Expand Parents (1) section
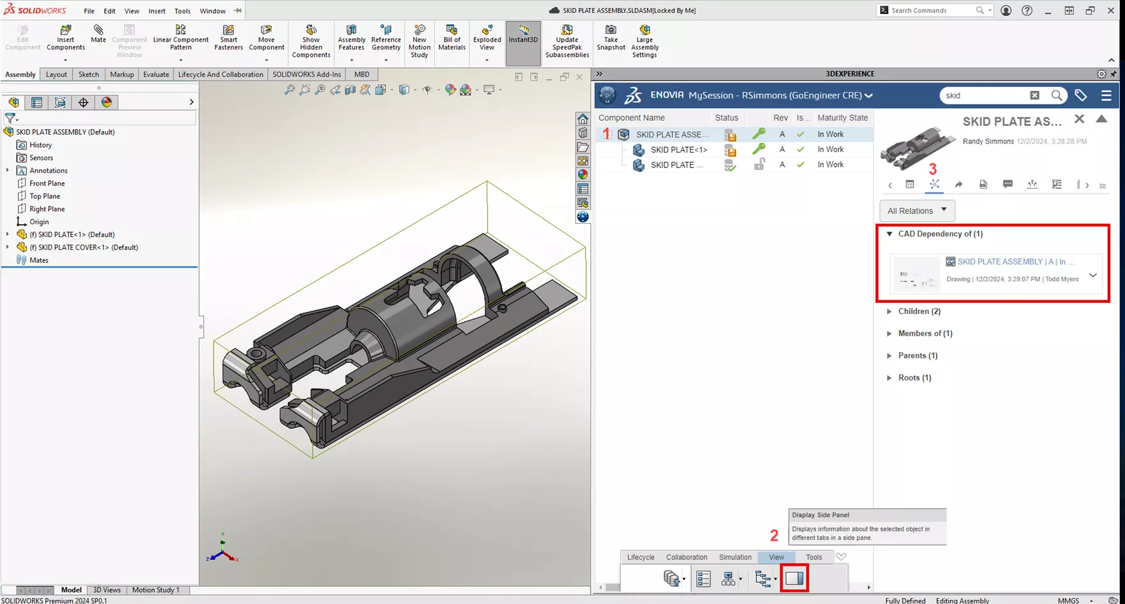The width and height of the screenshot is (1125, 604). (890, 355)
